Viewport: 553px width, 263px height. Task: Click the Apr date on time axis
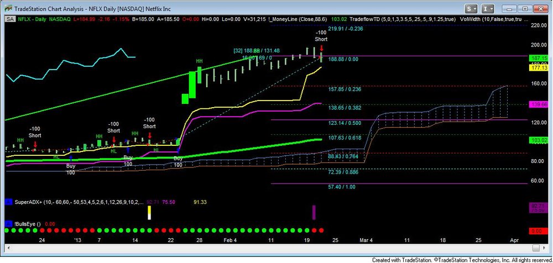click(x=514, y=240)
